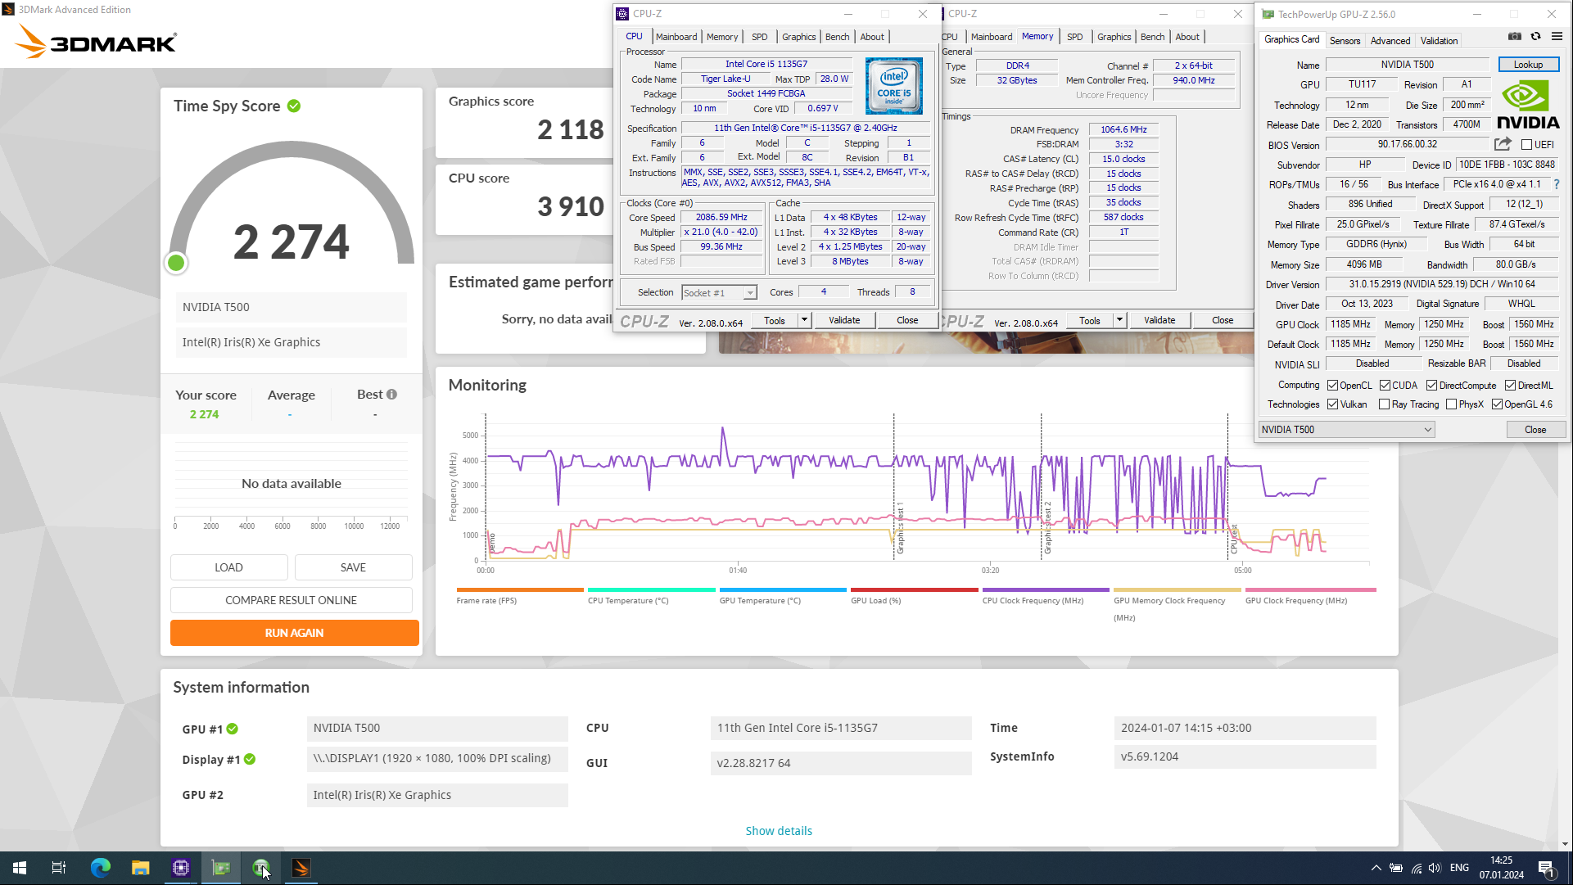Open the SPD tab in the CPU-Z CPU window
The width and height of the screenshot is (1573, 885).
tap(759, 37)
